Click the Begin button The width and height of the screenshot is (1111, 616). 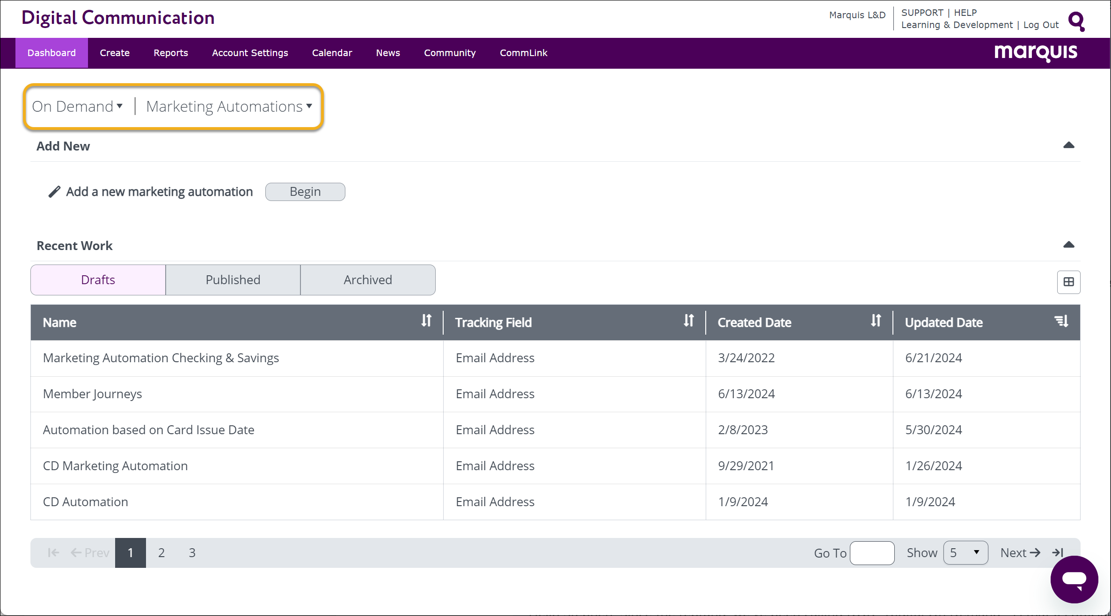click(305, 192)
